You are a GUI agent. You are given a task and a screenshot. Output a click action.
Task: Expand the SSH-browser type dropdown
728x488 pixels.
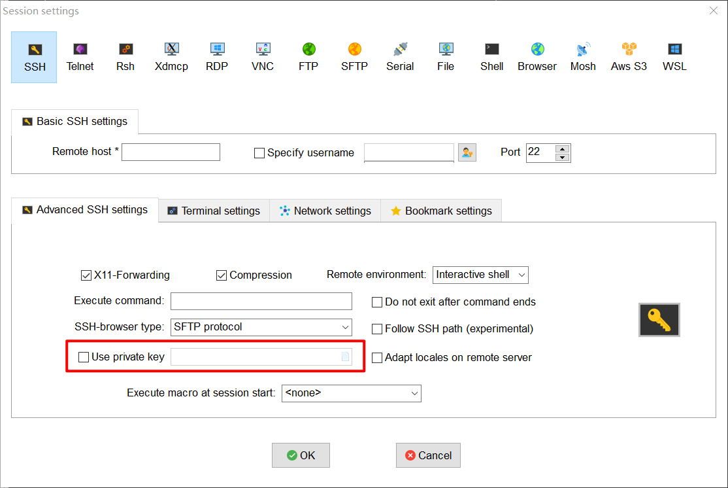(x=261, y=327)
